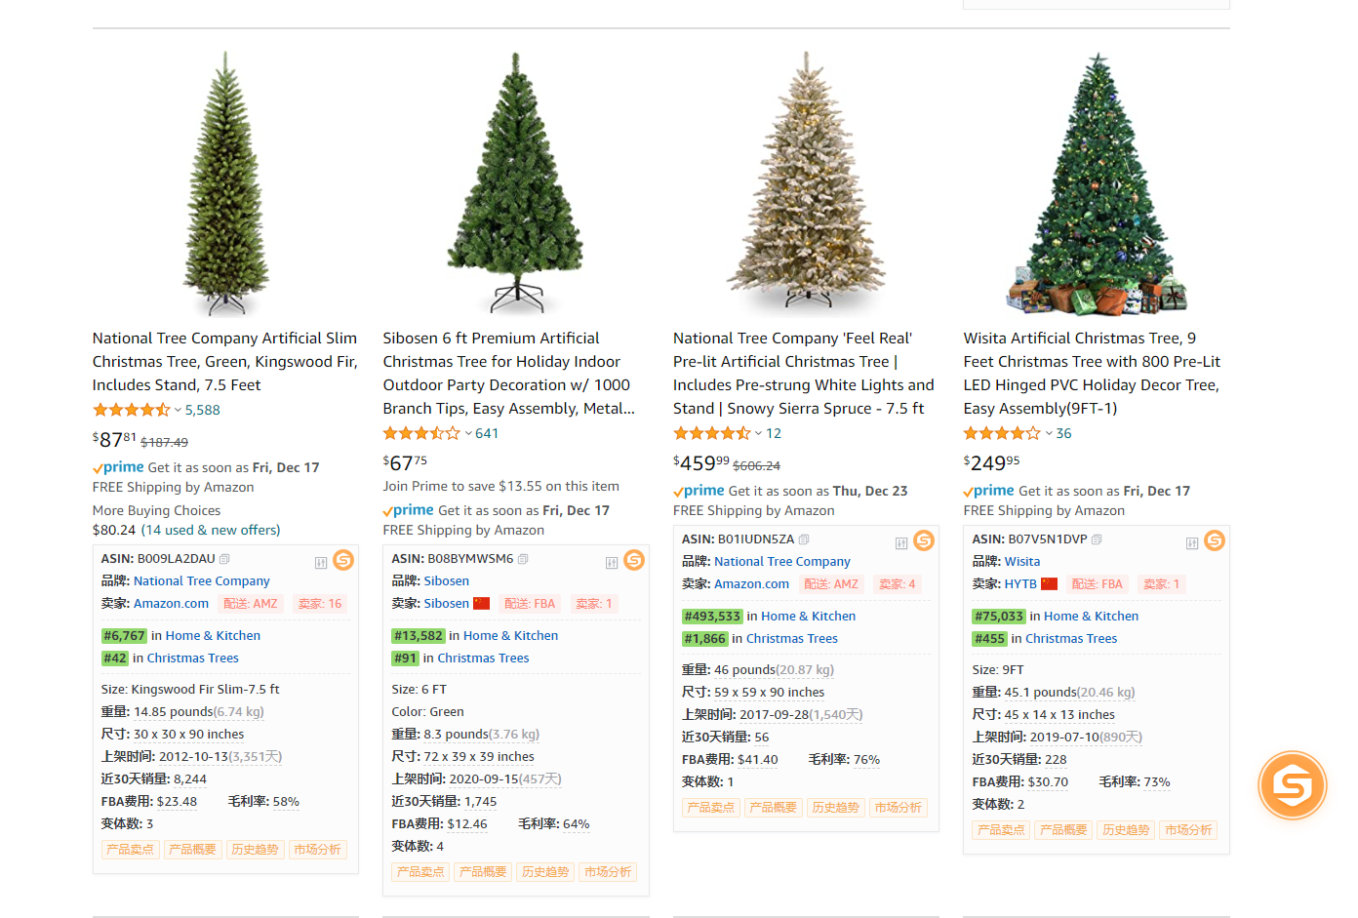The width and height of the screenshot is (1358, 918).
Task: Copy ASIN B01IUDN5ZA via copy icon
Action: click(804, 539)
